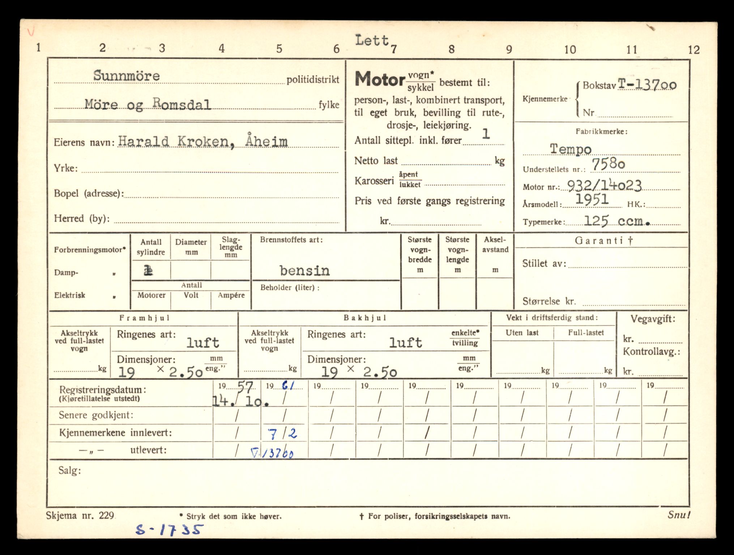Click the Motor nr. value '932/14023'
734x555 pixels.
(x=604, y=186)
